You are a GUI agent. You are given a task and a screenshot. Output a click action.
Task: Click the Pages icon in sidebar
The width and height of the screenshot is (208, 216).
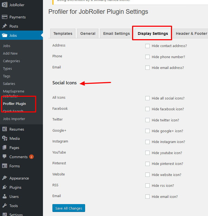(5, 147)
